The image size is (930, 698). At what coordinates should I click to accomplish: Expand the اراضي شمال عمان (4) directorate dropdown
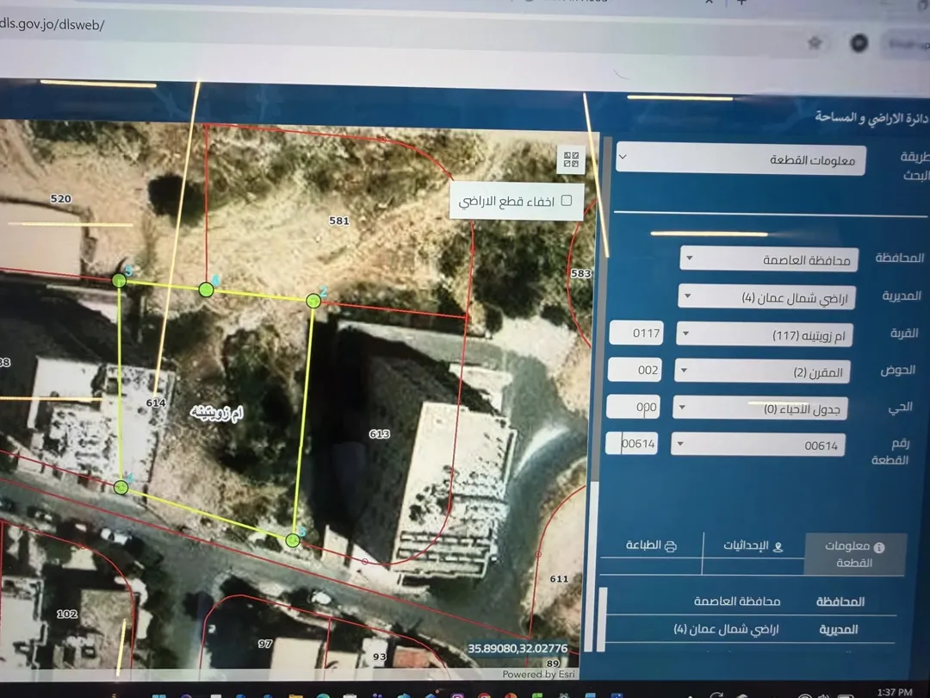(x=766, y=296)
